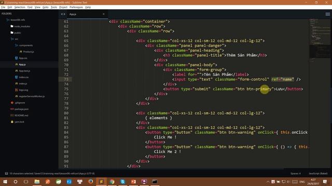Screen dimensions: 332x186
Task: Click line number 61 in gutter
Action: pos(66,22)
